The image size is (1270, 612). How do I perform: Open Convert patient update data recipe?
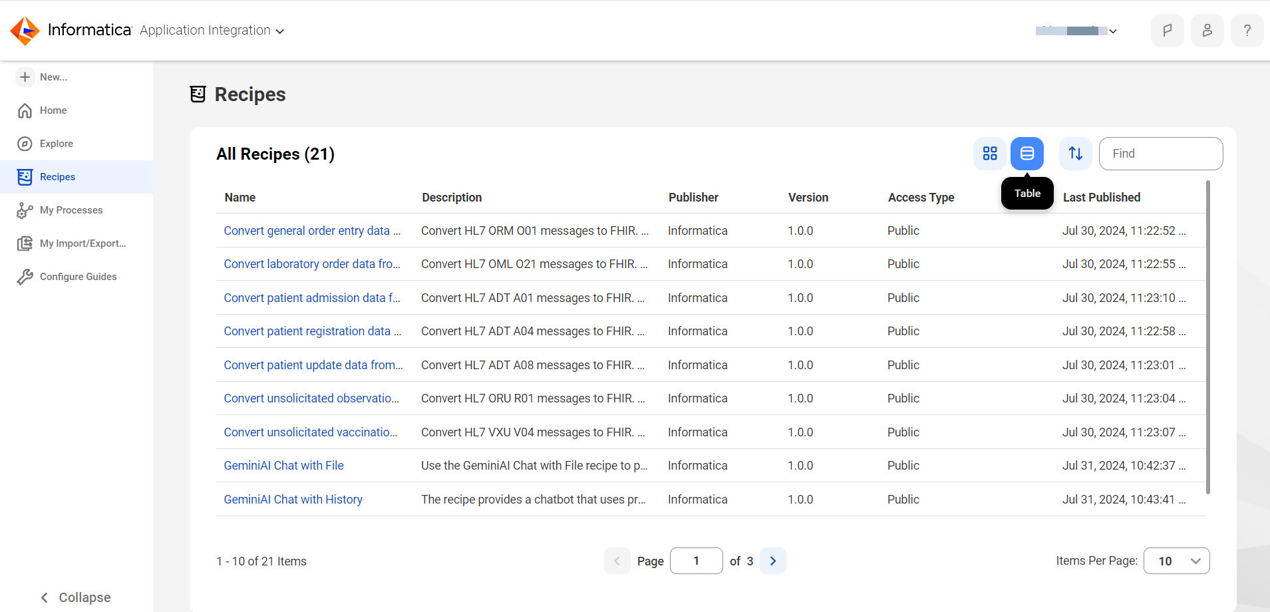coord(313,365)
